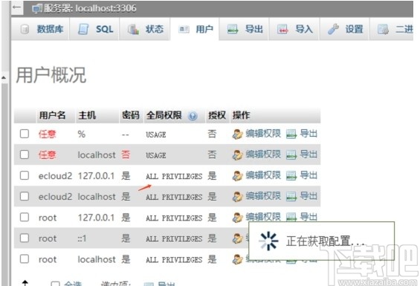Edit privileges for ecloud2 127.0.0.1
Screen dimensions: 420x286
tap(263, 175)
